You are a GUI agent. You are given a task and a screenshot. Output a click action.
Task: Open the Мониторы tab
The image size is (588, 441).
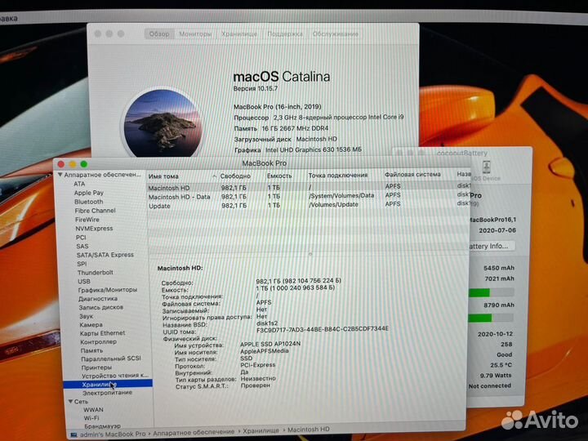tap(195, 34)
